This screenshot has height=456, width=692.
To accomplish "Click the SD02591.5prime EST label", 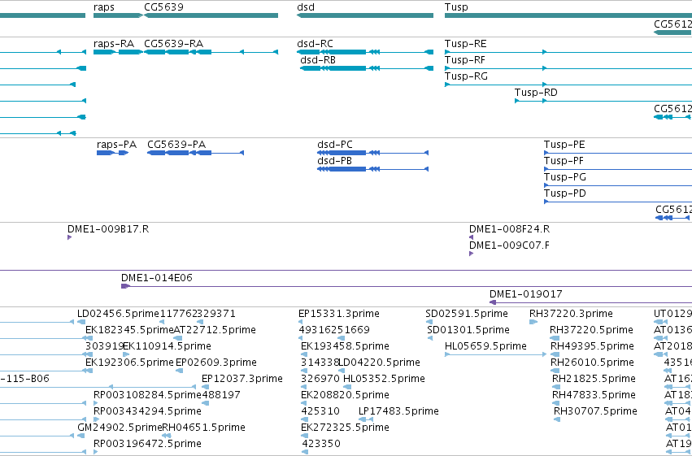I will coord(467,314).
